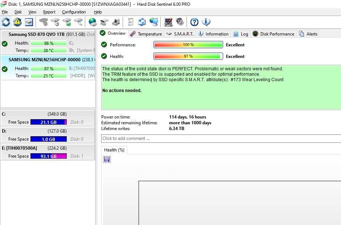Click green check beside SAMSUNG MZNLN256HCHP disk
Viewport: 341px width, 225px height.
click(x=5, y=69)
